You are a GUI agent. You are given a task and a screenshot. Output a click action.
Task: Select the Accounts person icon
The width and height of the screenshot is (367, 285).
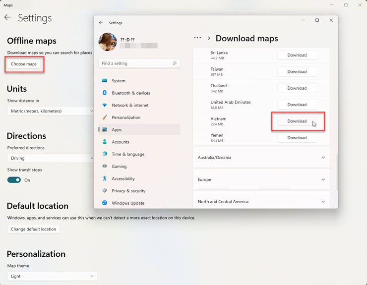tap(105, 142)
